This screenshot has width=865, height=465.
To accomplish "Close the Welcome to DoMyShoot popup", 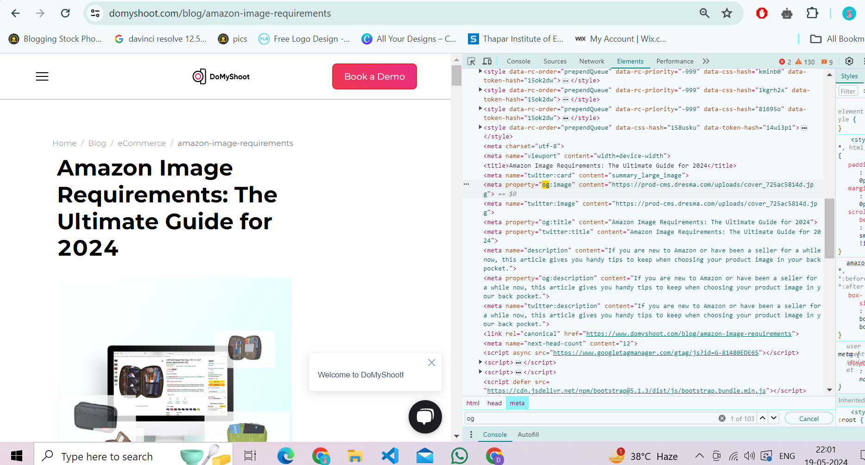I will pos(431,363).
